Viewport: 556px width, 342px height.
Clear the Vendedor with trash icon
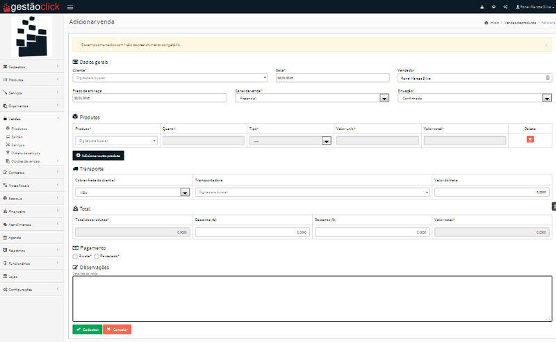point(548,78)
